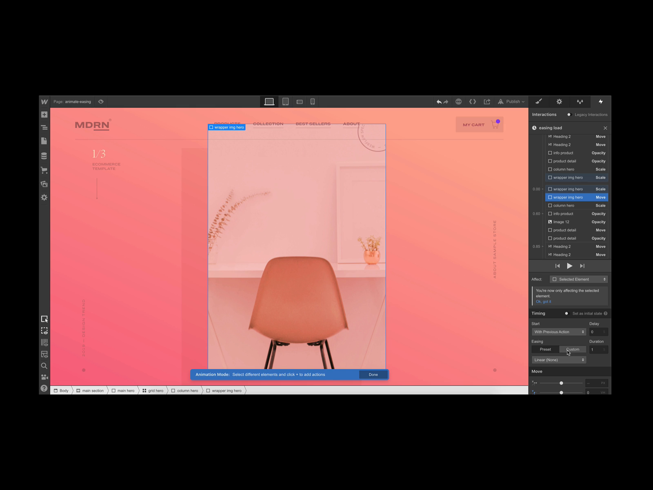Click Done in the Animation Mode bar
Image resolution: width=653 pixels, height=490 pixels.
[373, 374]
